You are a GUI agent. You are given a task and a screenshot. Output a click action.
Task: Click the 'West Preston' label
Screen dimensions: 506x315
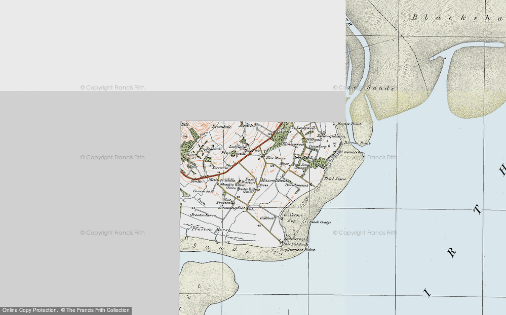click(x=225, y=201)
